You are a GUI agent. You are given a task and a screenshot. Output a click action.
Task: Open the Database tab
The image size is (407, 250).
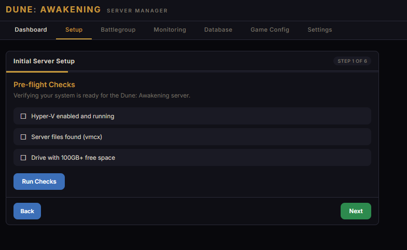tap(218, 30)
